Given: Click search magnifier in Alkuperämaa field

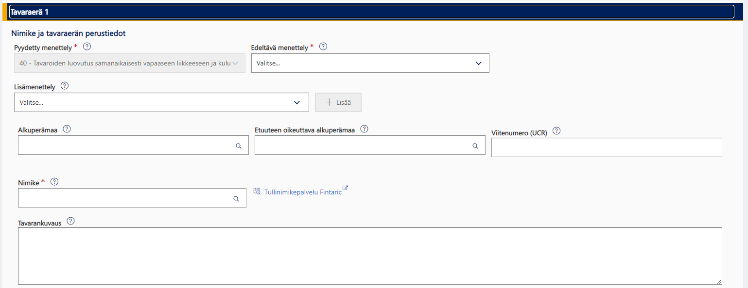Looking at the screenshot, I should (x=239, y=145).
